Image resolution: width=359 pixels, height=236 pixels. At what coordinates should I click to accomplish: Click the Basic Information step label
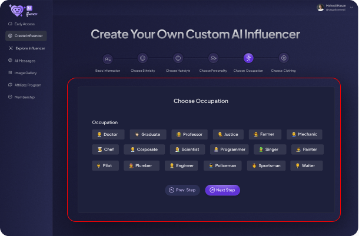[x=108, y=71]
